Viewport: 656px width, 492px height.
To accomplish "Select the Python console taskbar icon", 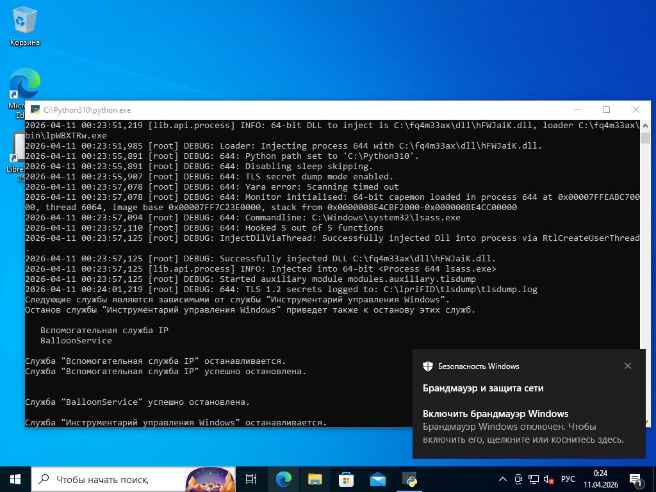I will (409, 479).
